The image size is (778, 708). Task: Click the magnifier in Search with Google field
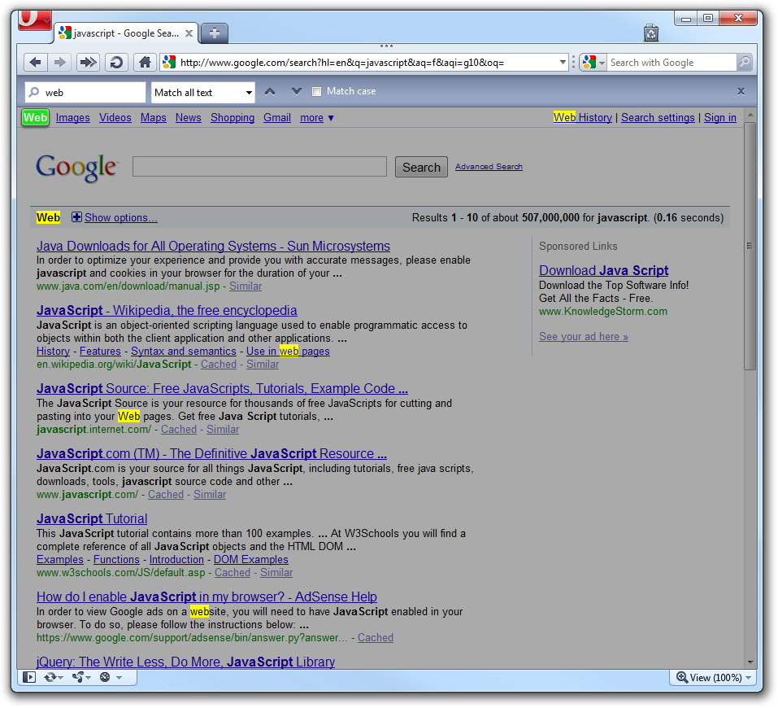(x=744, y=63)
